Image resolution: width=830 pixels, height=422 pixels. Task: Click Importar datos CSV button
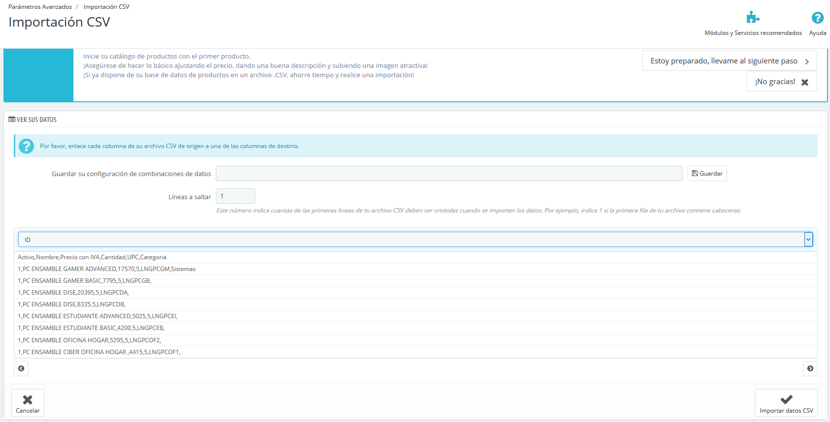786,403
